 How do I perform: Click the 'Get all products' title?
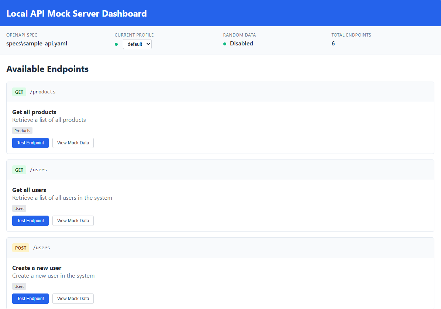34,112
